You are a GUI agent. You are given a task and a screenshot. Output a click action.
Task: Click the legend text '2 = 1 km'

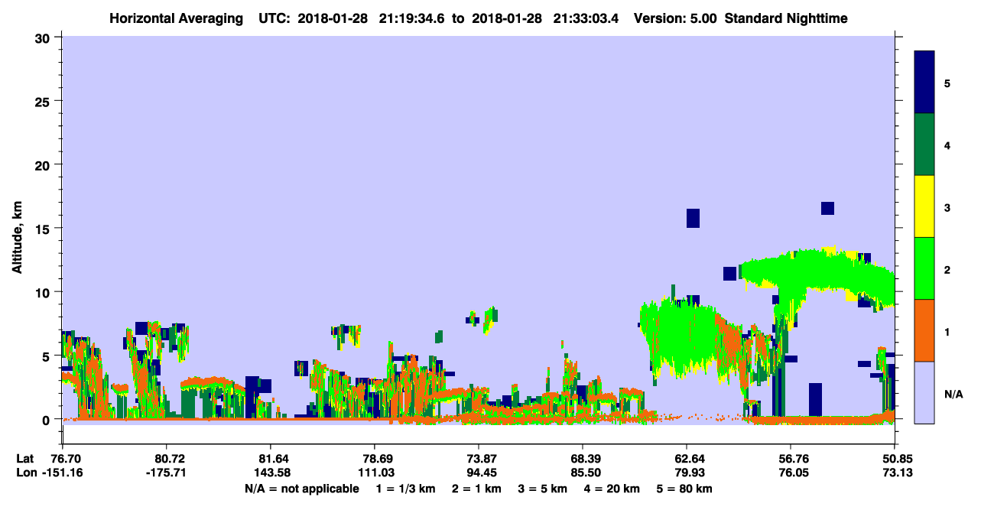(x=477, y=489)
